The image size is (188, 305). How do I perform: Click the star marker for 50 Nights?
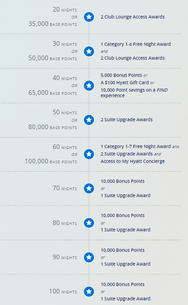89,120
